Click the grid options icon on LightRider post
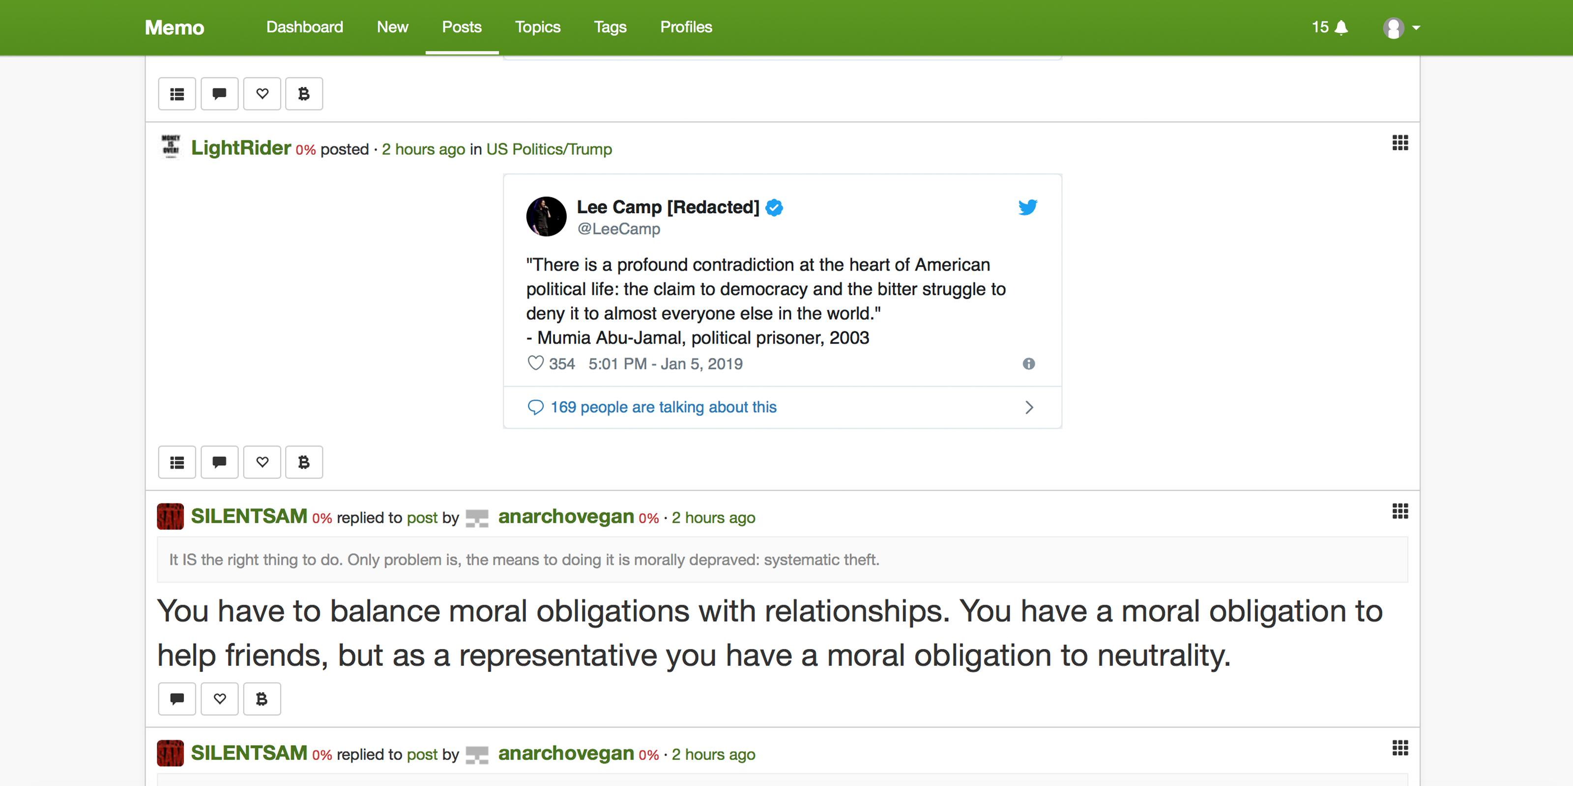The width and height of the screenshot is (1573, 786). coord(1399,142)
